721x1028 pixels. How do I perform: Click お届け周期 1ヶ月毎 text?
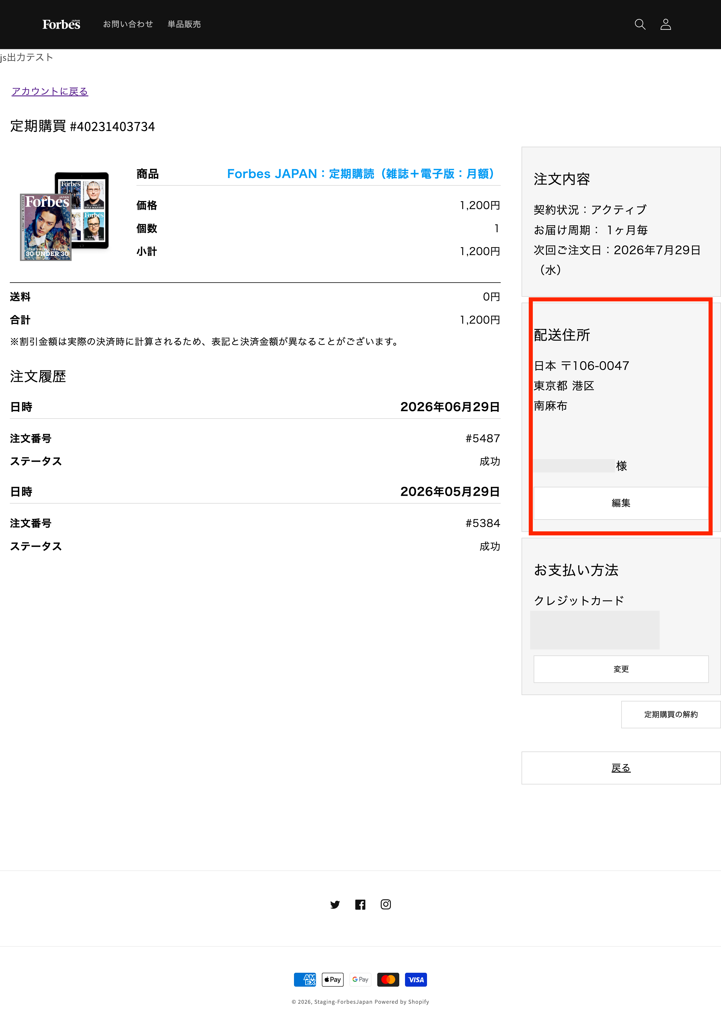pyautogui.click(x=591, y=230)
